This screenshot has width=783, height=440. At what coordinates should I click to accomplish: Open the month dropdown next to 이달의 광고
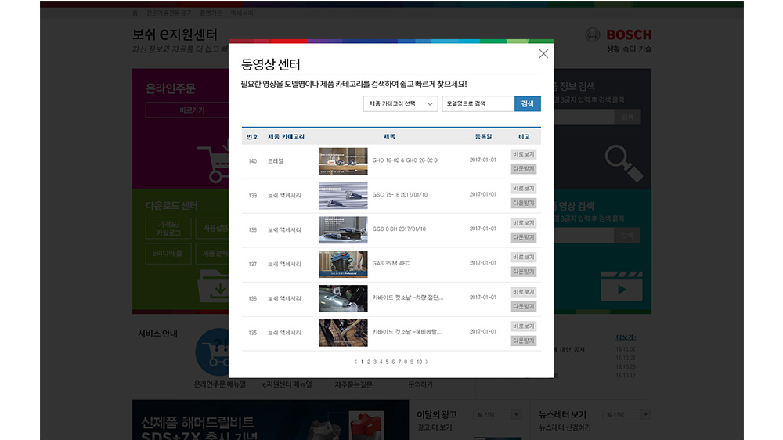coord(497,414)
